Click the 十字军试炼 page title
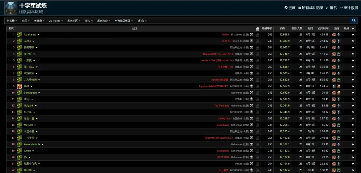Image resolution: width=361 pixels, height=173 pixels. 33,5
